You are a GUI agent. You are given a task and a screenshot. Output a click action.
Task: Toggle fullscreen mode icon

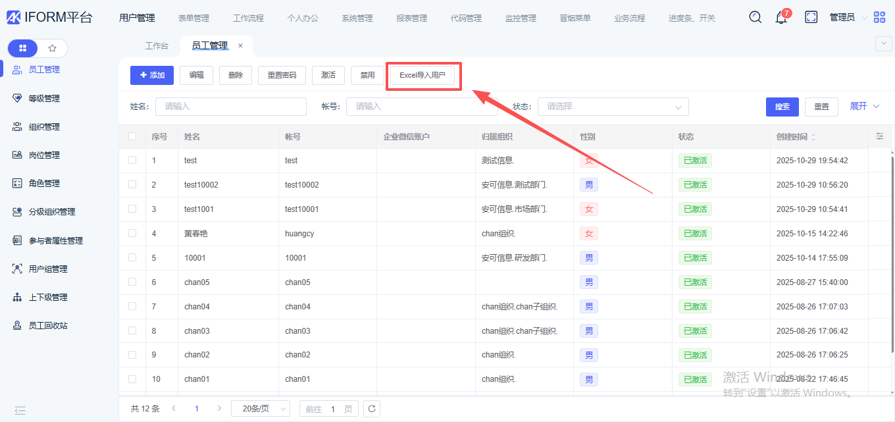click(x=811, y=17)
